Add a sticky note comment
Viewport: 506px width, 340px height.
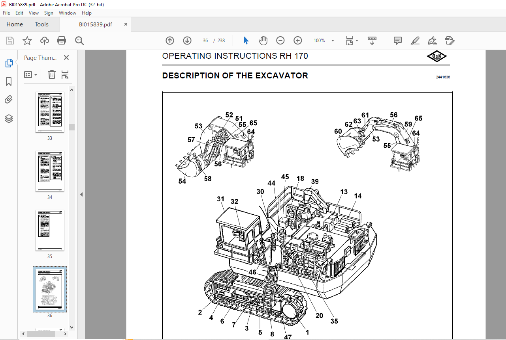tap(398, 41)
